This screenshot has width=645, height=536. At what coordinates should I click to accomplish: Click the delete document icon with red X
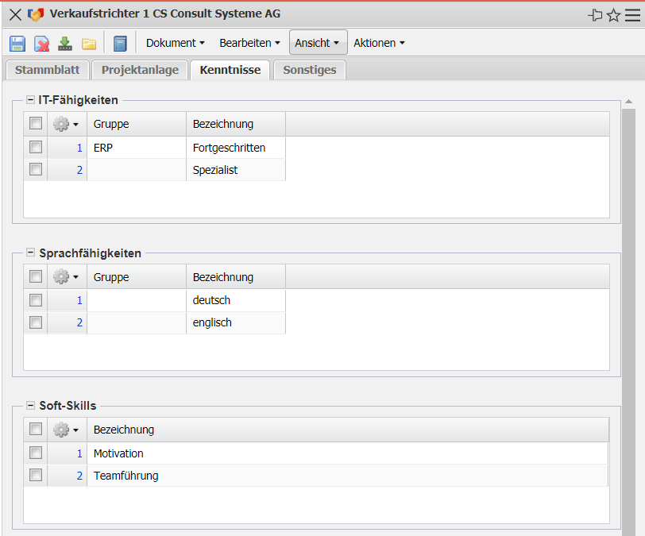pyautogui.click(x=41, y=44)
